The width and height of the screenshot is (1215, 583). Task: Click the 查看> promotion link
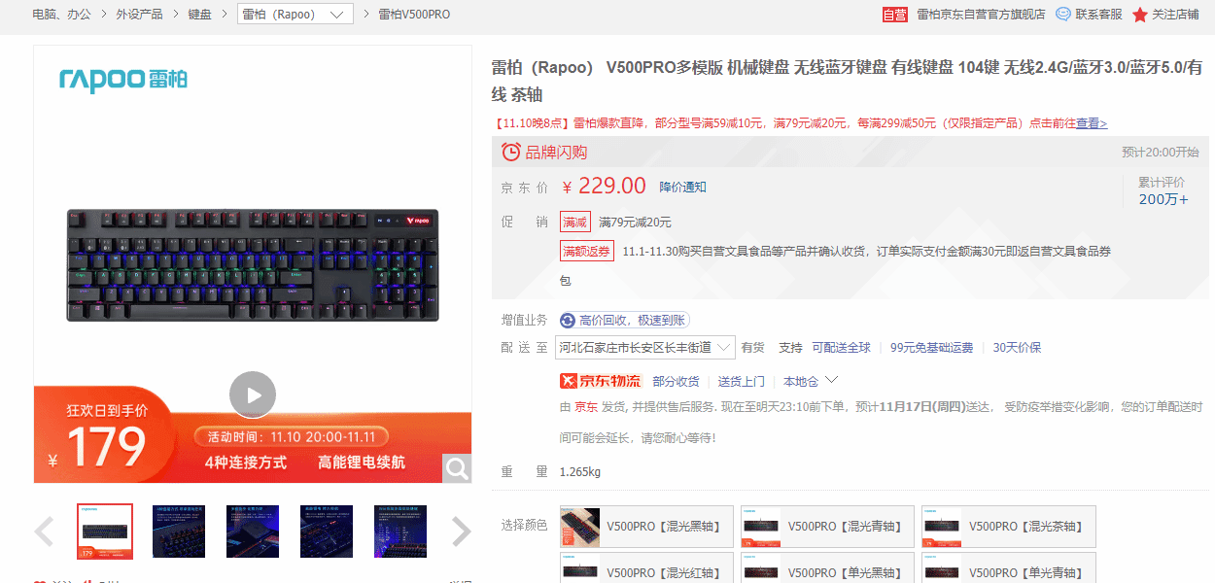[x=1092, y=123]
